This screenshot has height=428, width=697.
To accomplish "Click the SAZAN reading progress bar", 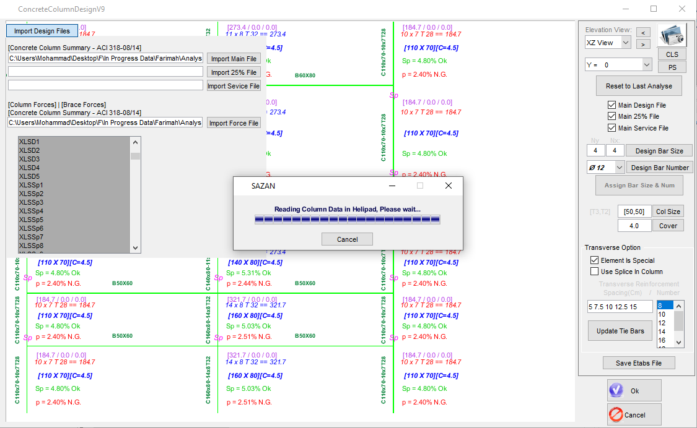I will click(x=347, y=220).
